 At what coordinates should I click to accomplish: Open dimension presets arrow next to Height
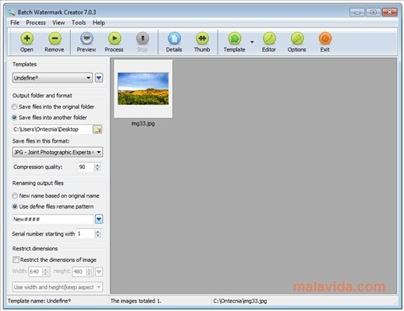pyautogui.click(x=99, y=272)
